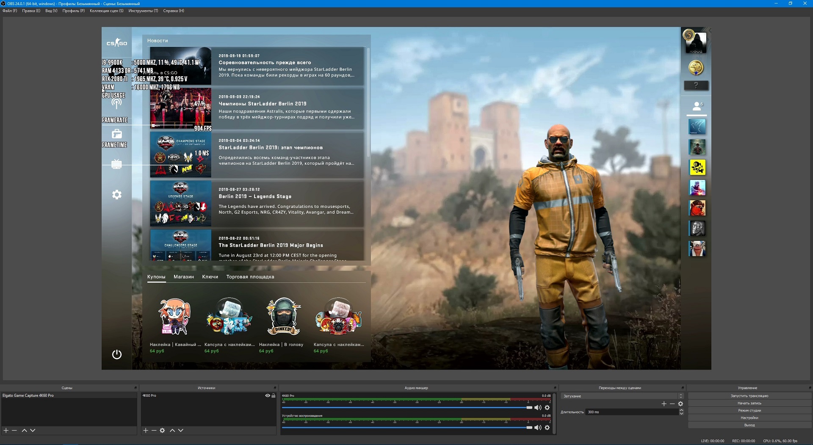This screenshot has width=813, height=445.
Task: Increase transition duration with up arrow
Action: [x=681, y=410]
